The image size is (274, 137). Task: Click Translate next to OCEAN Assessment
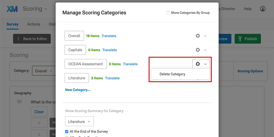click(x=130, y=64)
